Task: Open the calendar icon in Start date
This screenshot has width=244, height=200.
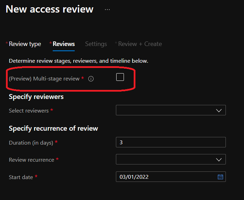Action: click(x=220, y=177)
